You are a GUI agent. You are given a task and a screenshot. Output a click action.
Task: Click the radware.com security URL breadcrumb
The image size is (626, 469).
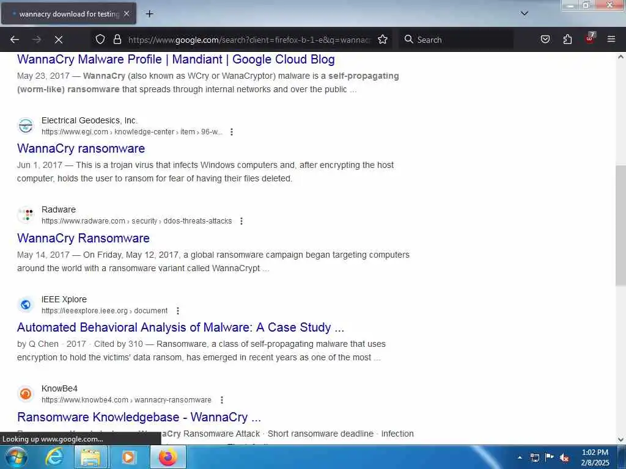click(x=136, y=221)
